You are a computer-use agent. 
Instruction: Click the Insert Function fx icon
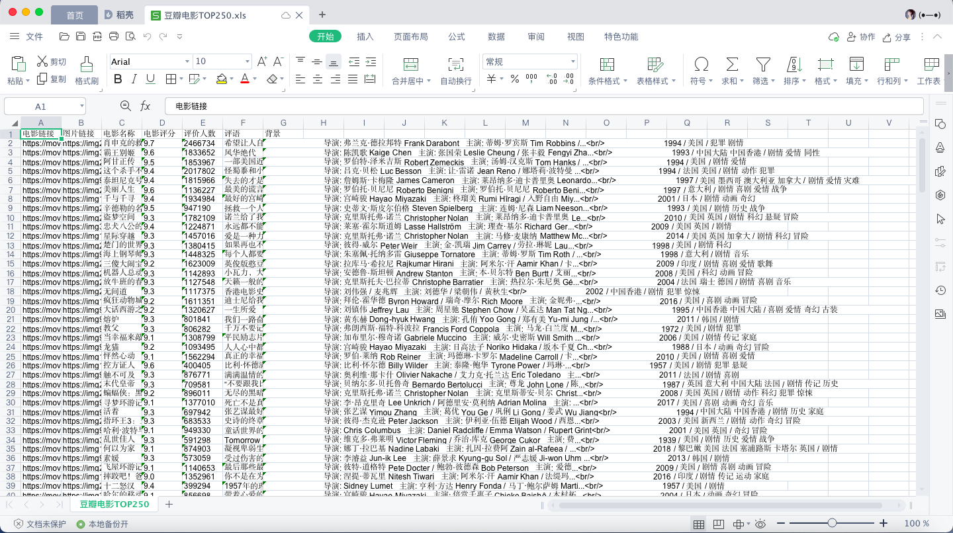146,106
